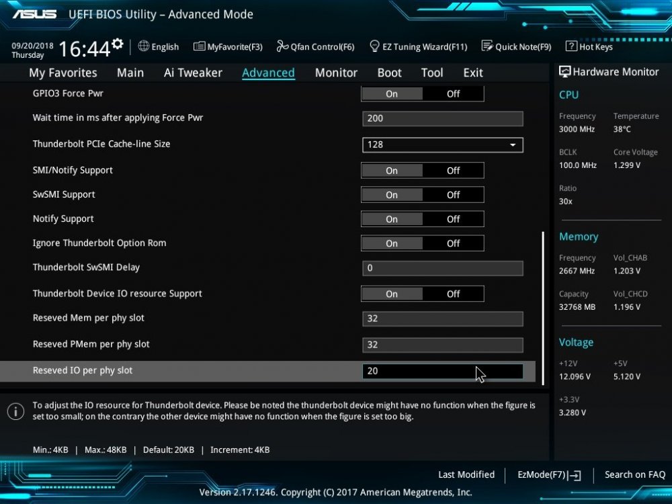Viewport: 672px width, 504px height.
Task: Open the Ai Tweaker tab
Action: (193, 73)
